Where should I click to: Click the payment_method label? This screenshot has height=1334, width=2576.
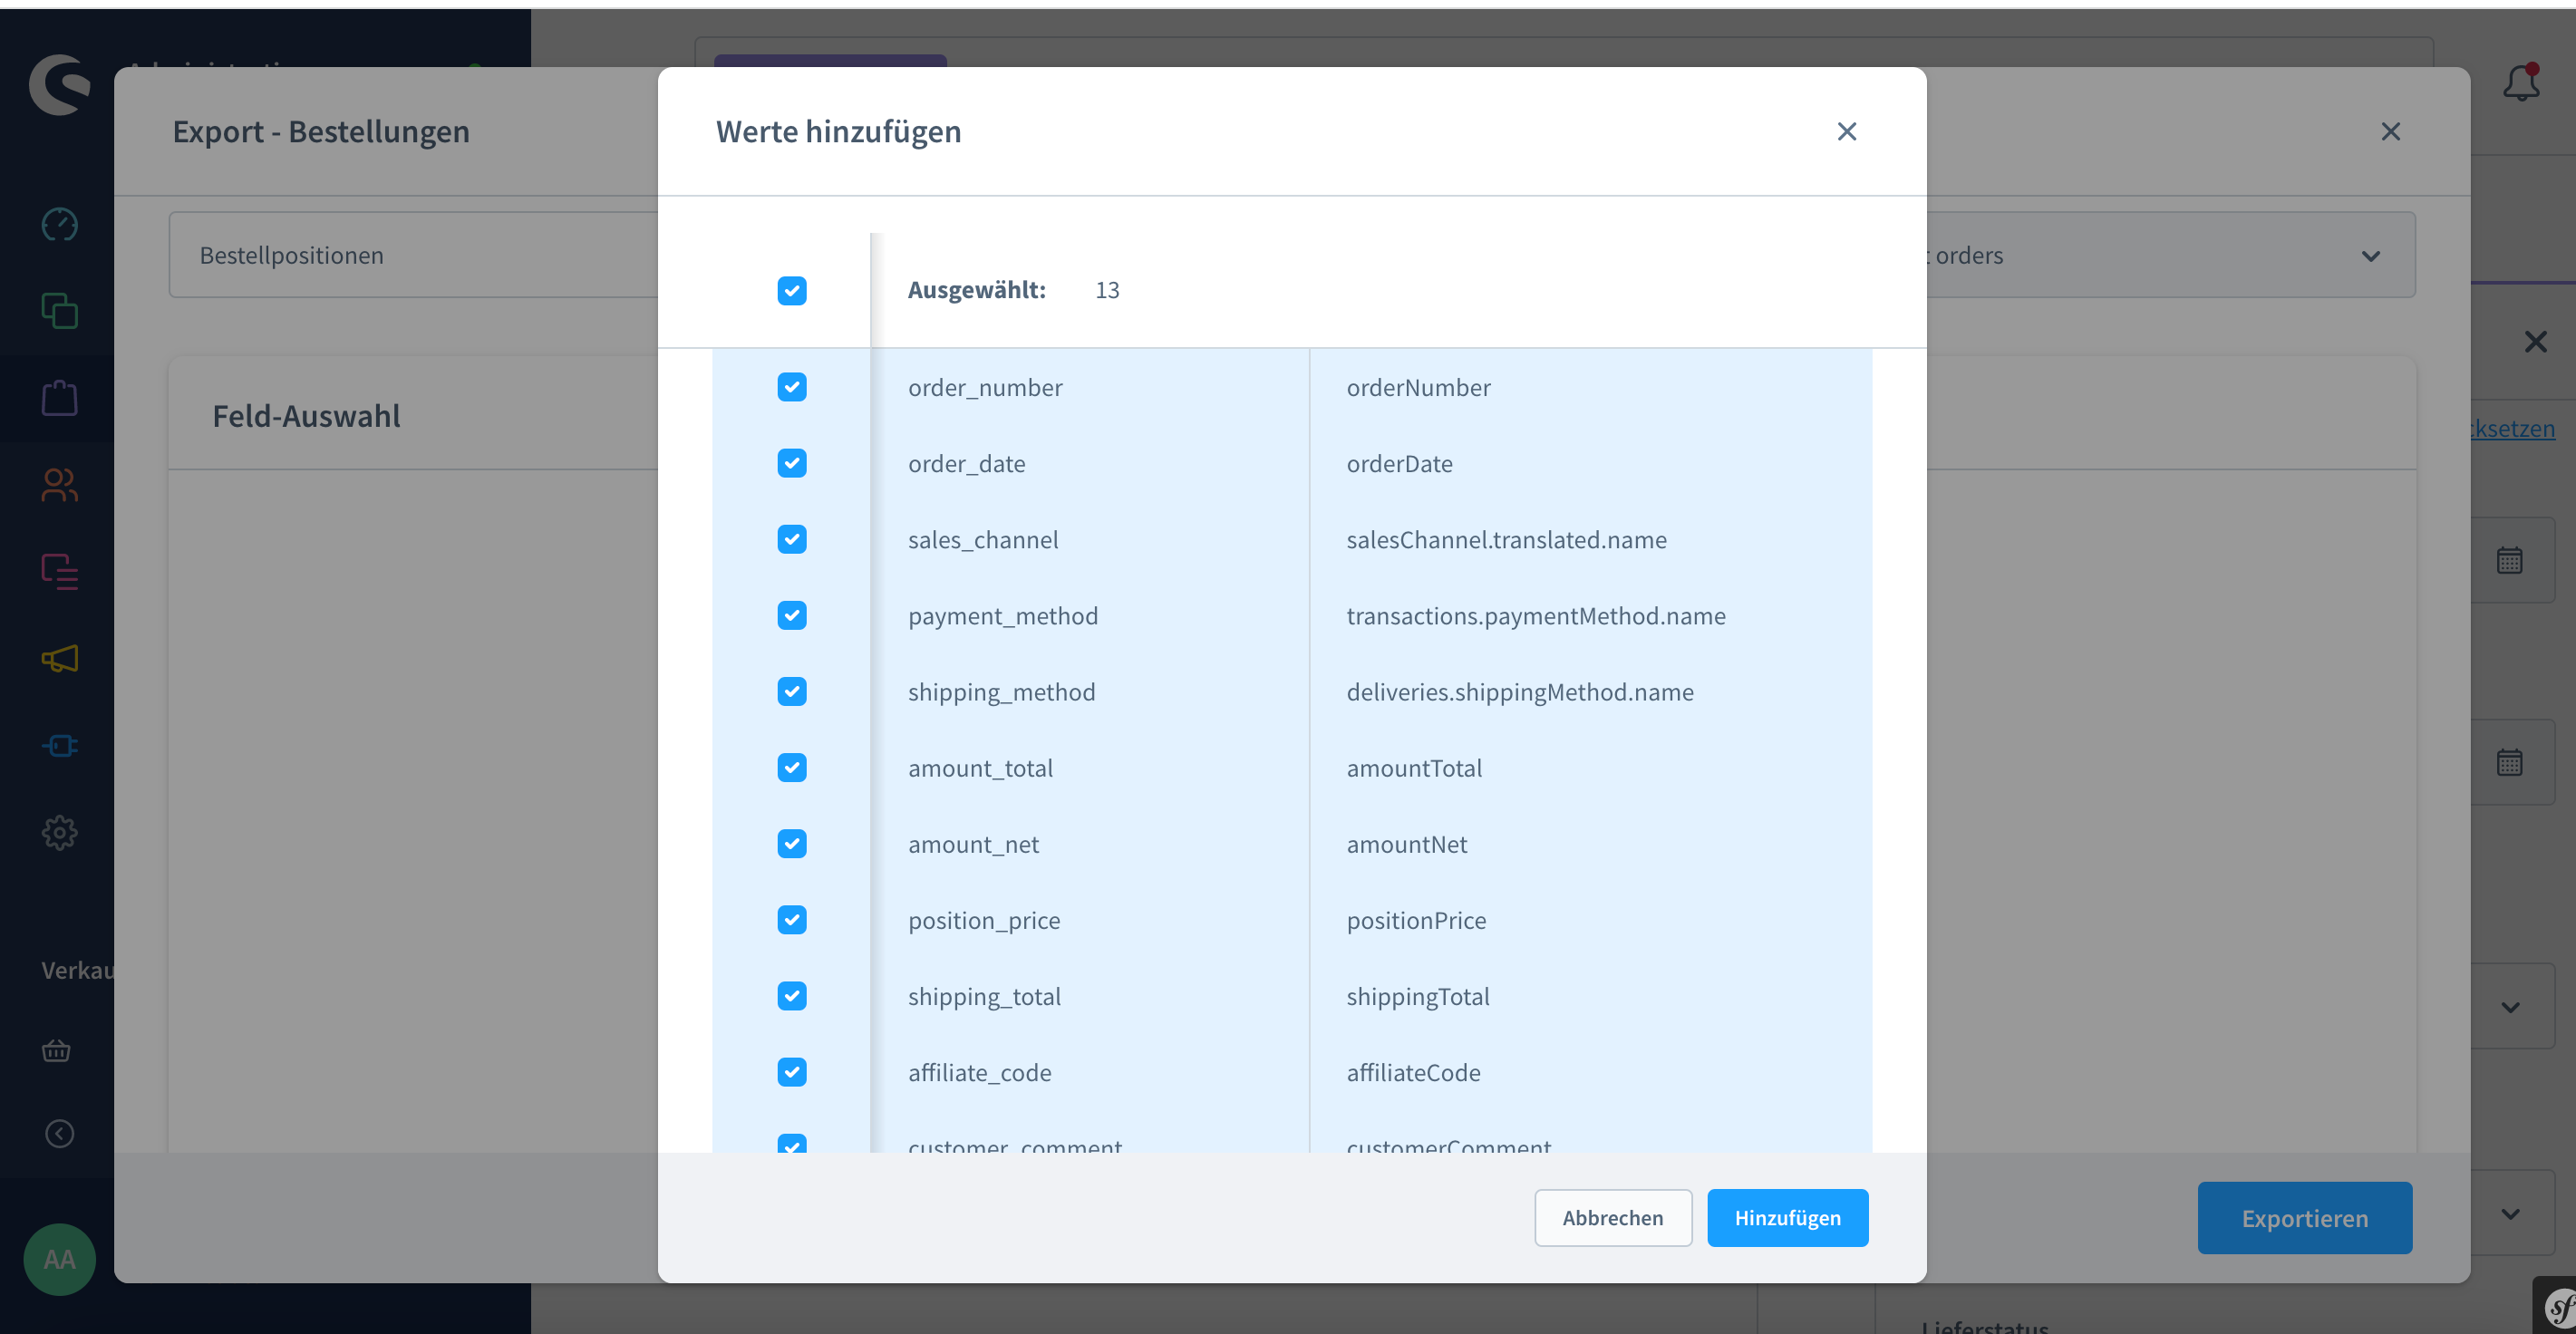pyautogui.click(x=1003, y=615)
